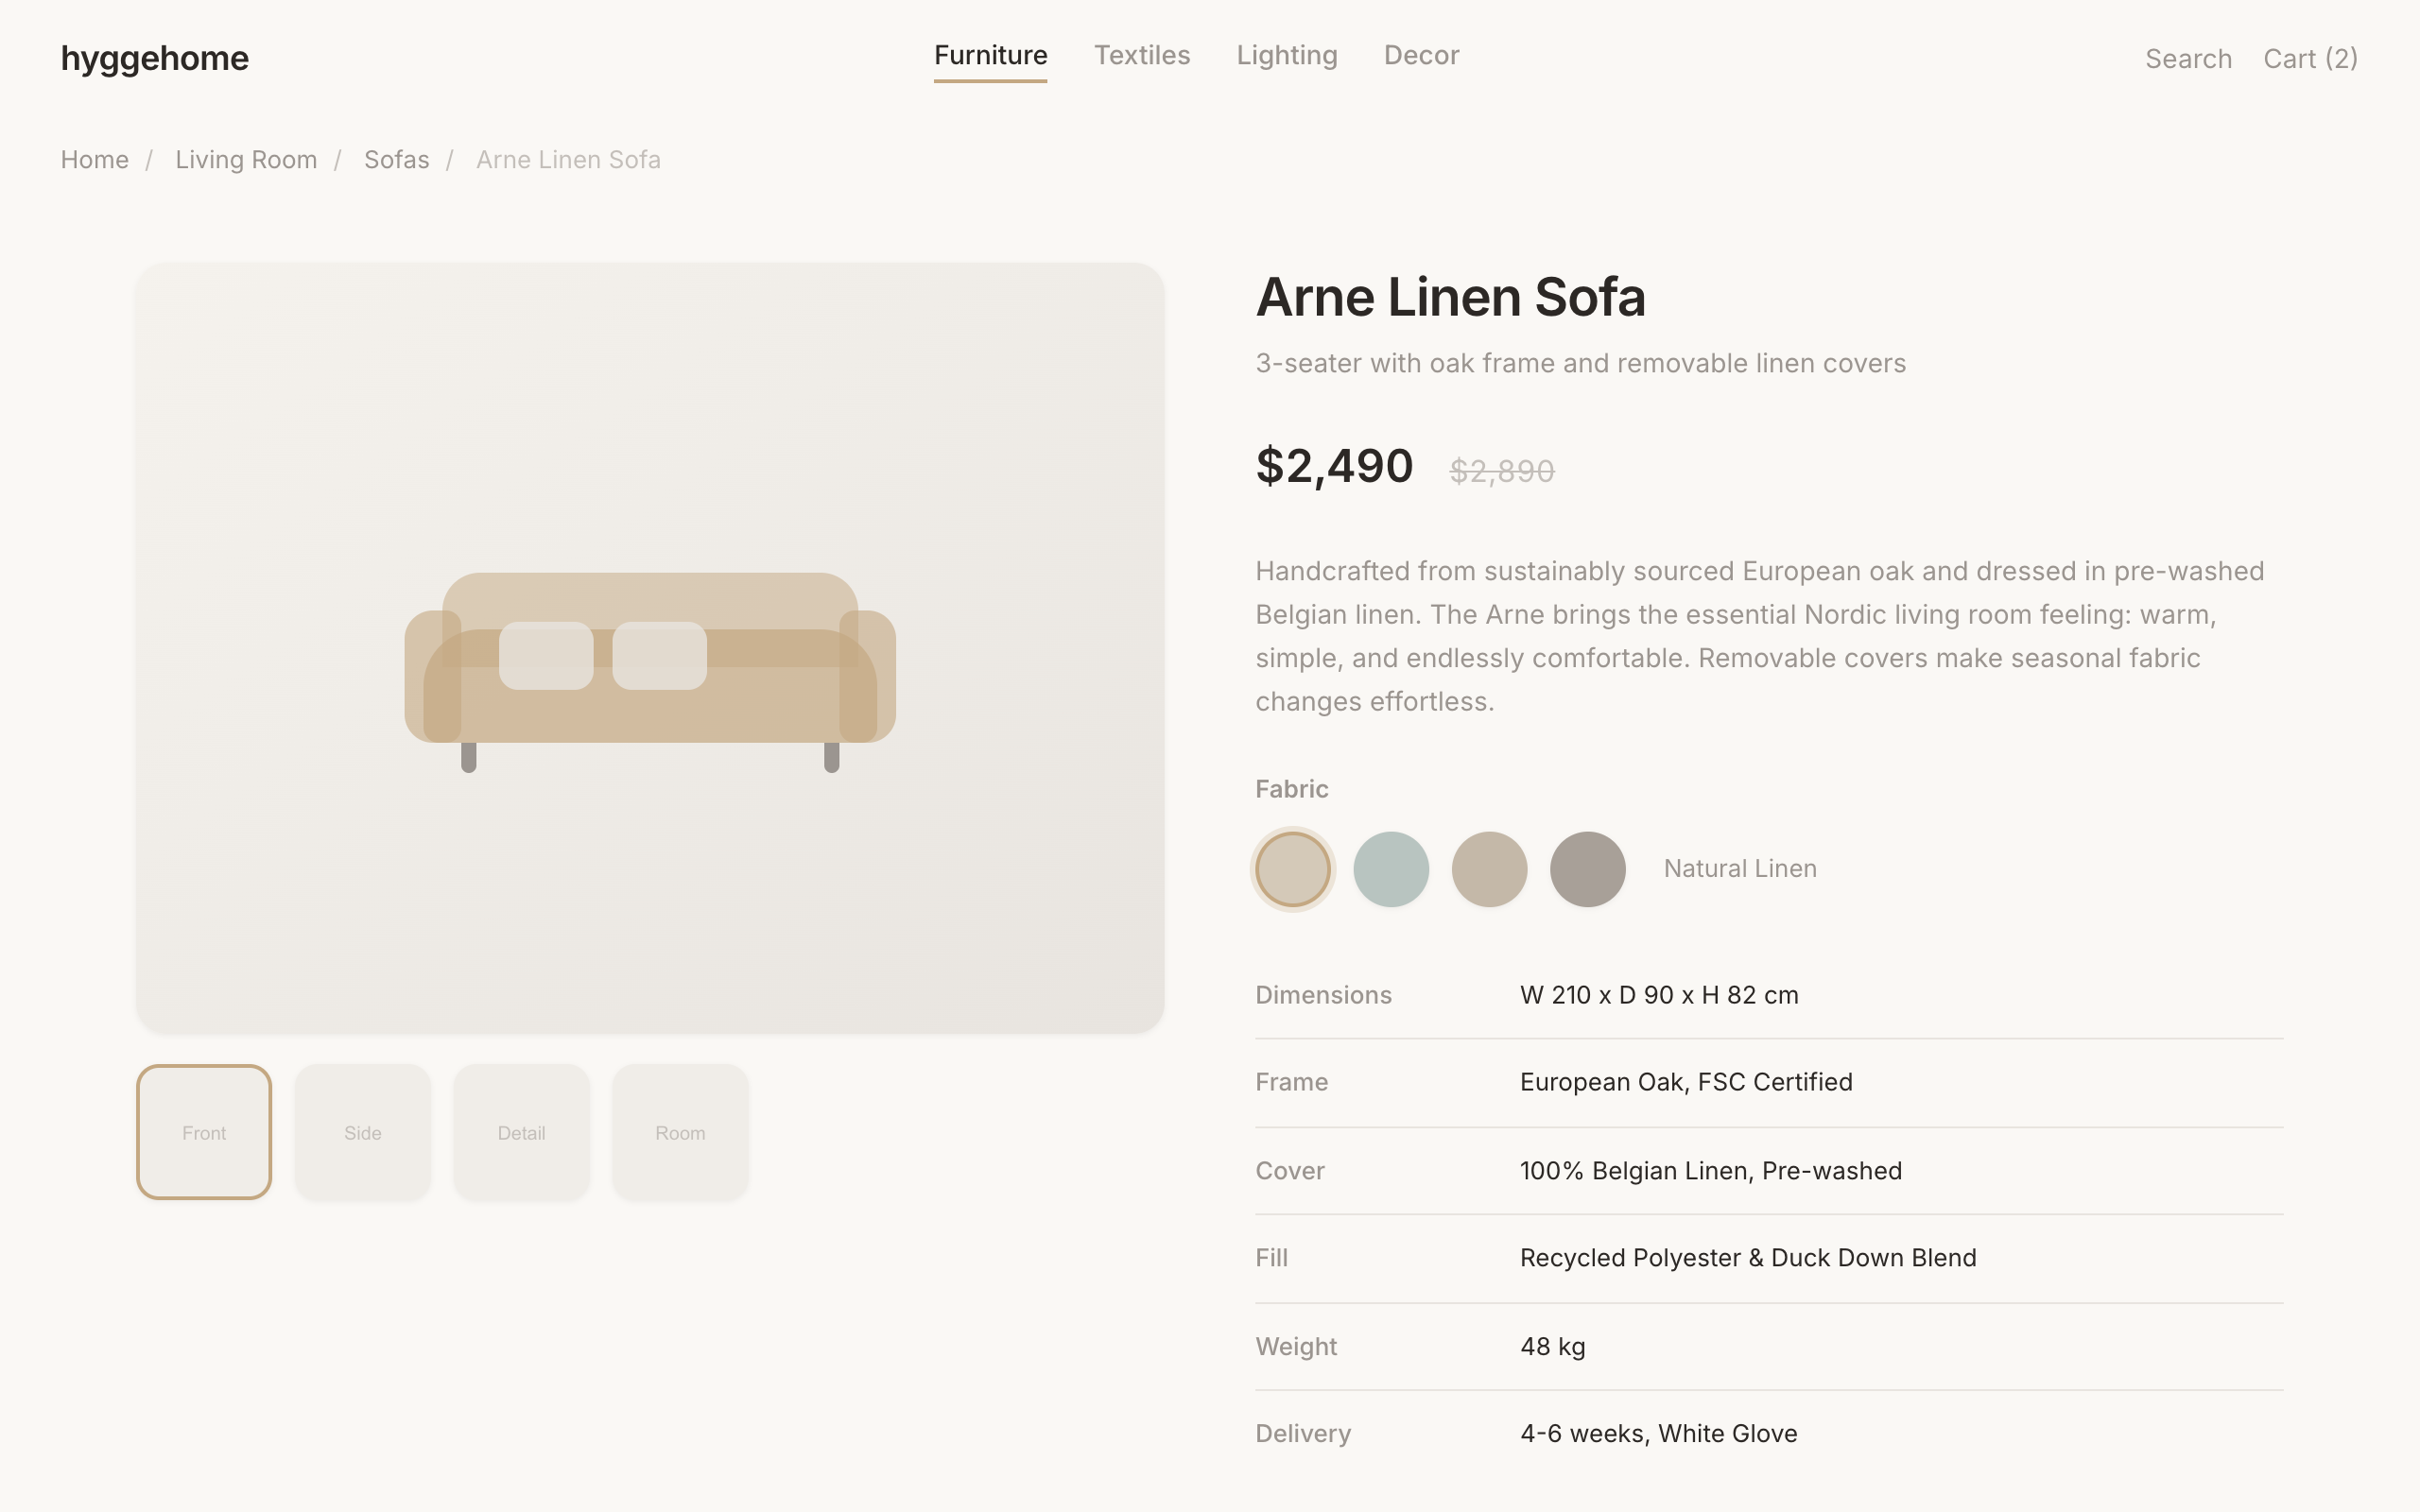Pick the dark taupe fabric swatch

(x=1587, y=869)
